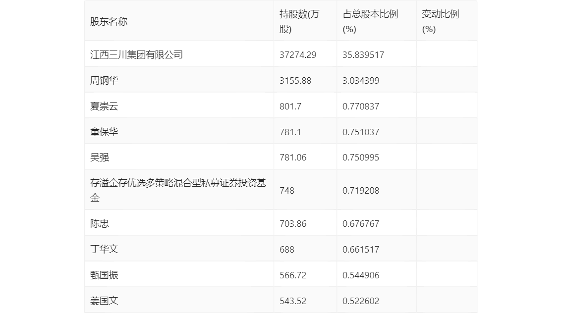Viewport: 562px width, 313px height.
Task: Select shareholder 陈忠
Action: (x=99, y=224)
